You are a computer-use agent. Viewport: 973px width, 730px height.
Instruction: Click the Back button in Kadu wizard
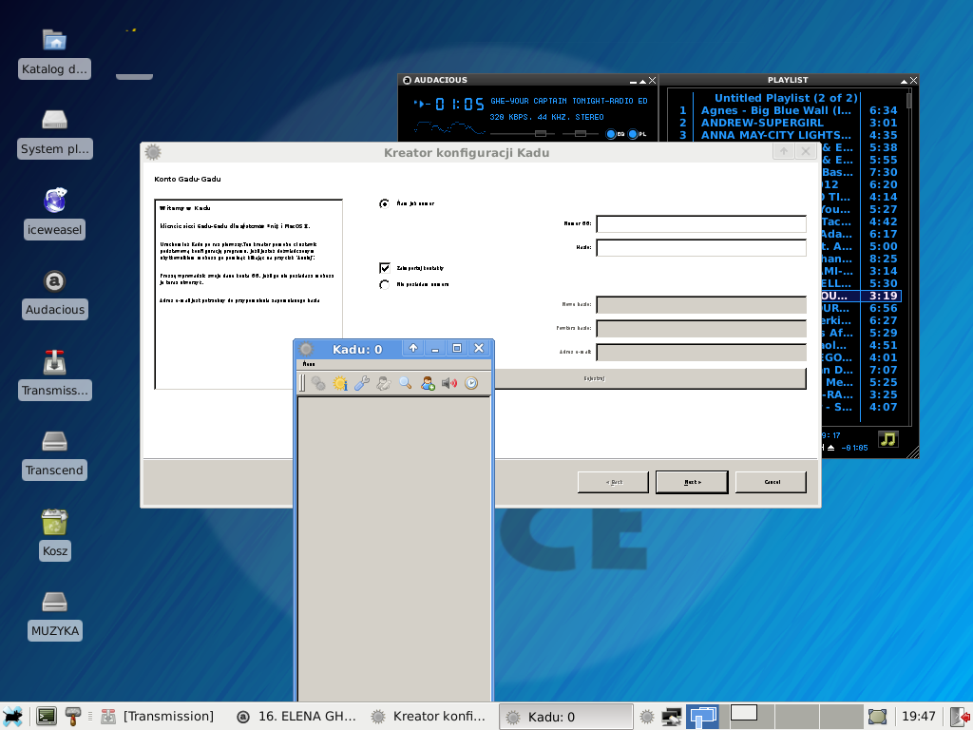613,482
